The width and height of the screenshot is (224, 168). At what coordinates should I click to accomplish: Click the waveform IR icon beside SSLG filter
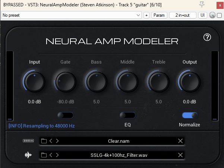click(28, 155)
